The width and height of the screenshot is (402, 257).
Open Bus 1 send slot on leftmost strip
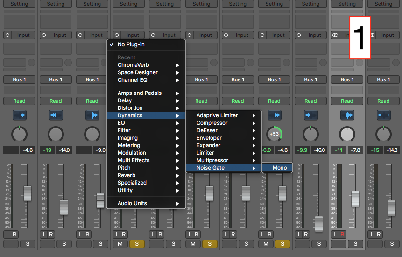coord(19,79)
